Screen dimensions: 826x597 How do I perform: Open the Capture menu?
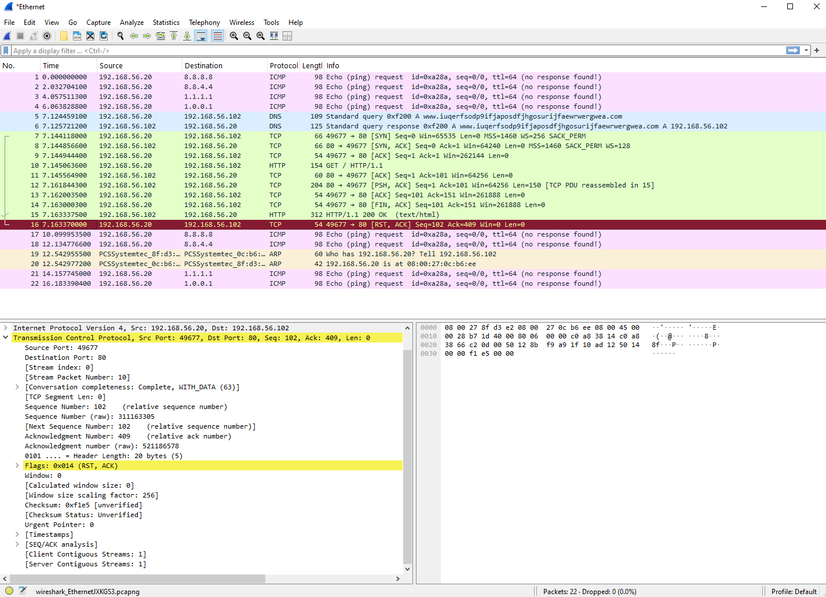coord(98,23)
